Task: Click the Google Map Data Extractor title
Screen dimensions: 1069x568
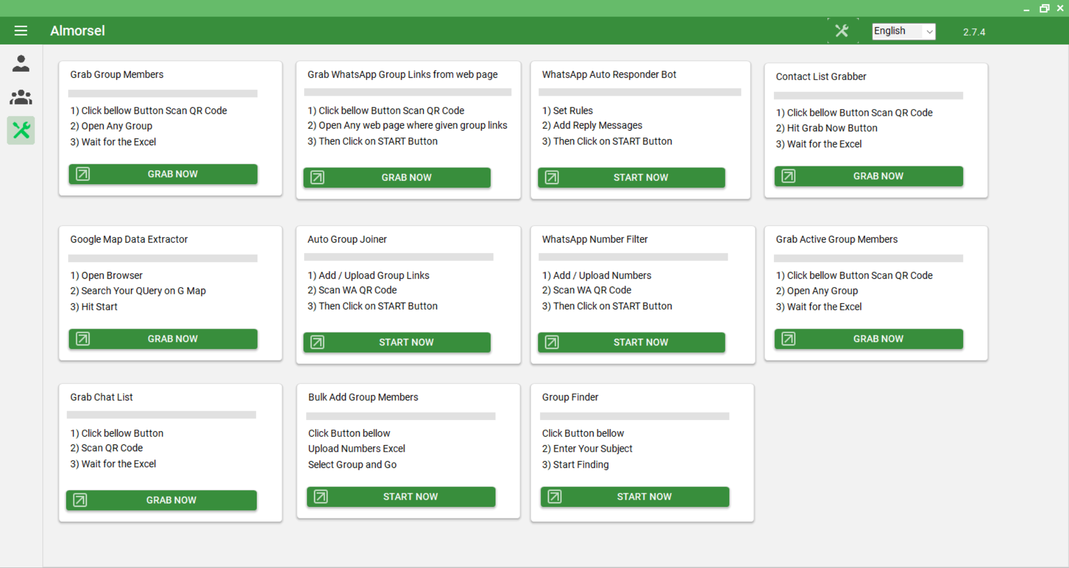Action: (x=129, y=239)
